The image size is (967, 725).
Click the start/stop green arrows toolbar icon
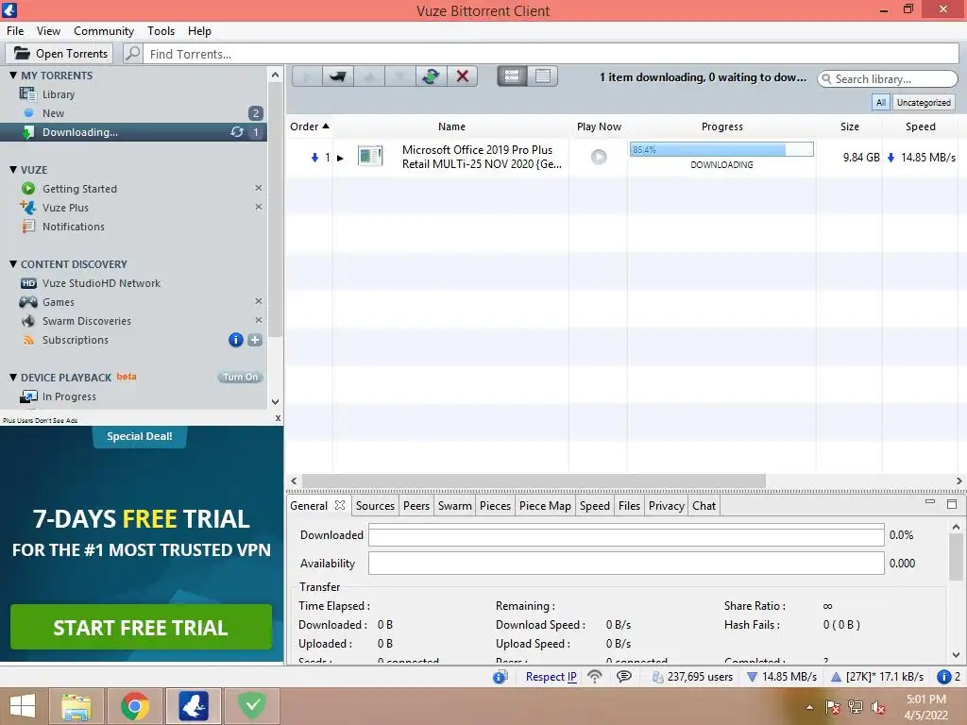point(431,76)
